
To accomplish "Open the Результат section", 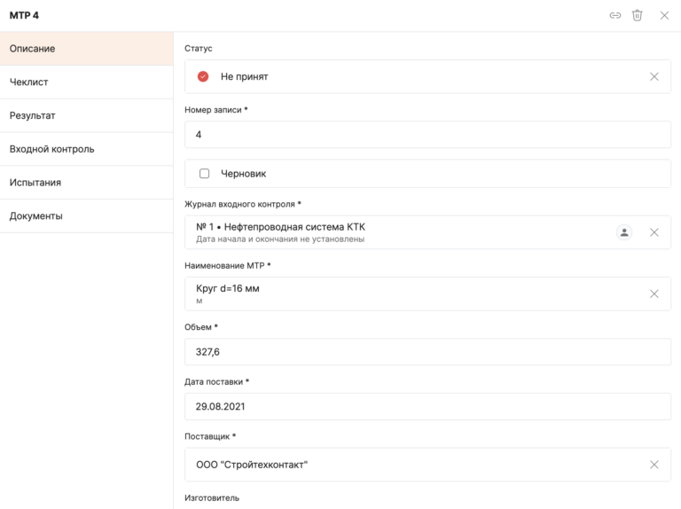I will [x=86, y=115].
